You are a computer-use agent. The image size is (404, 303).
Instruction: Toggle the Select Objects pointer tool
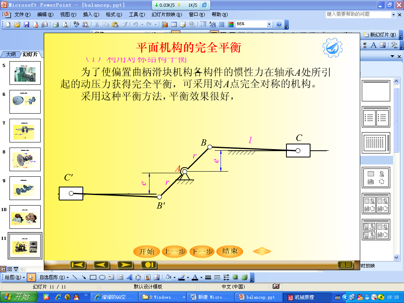31,277
